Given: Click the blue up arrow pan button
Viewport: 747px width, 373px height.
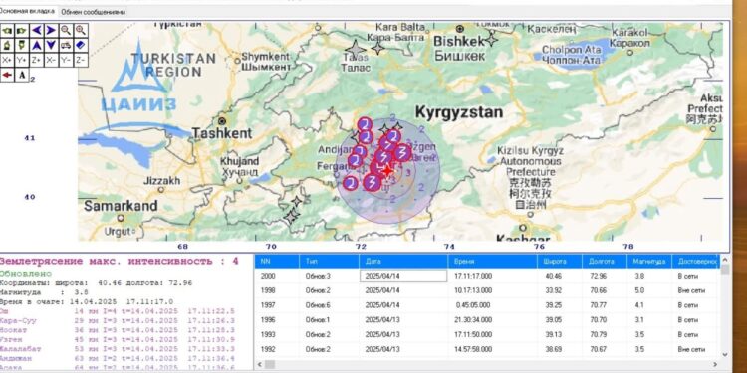Looking at the screenshot, I should tap(37, 45).
